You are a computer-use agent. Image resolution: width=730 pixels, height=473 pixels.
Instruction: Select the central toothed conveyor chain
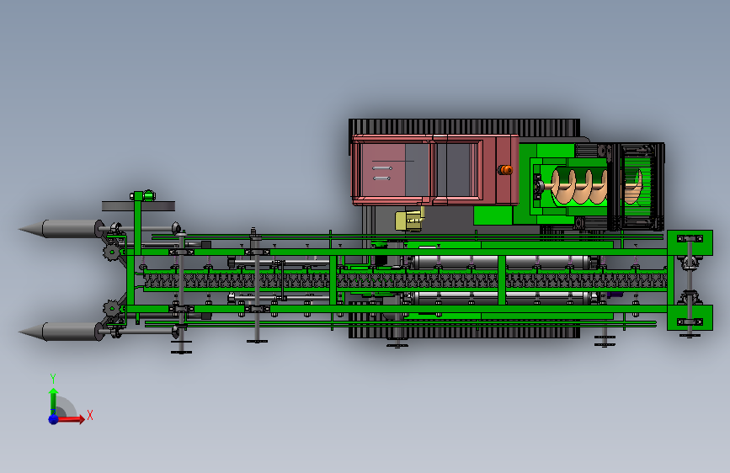(405, 281)
